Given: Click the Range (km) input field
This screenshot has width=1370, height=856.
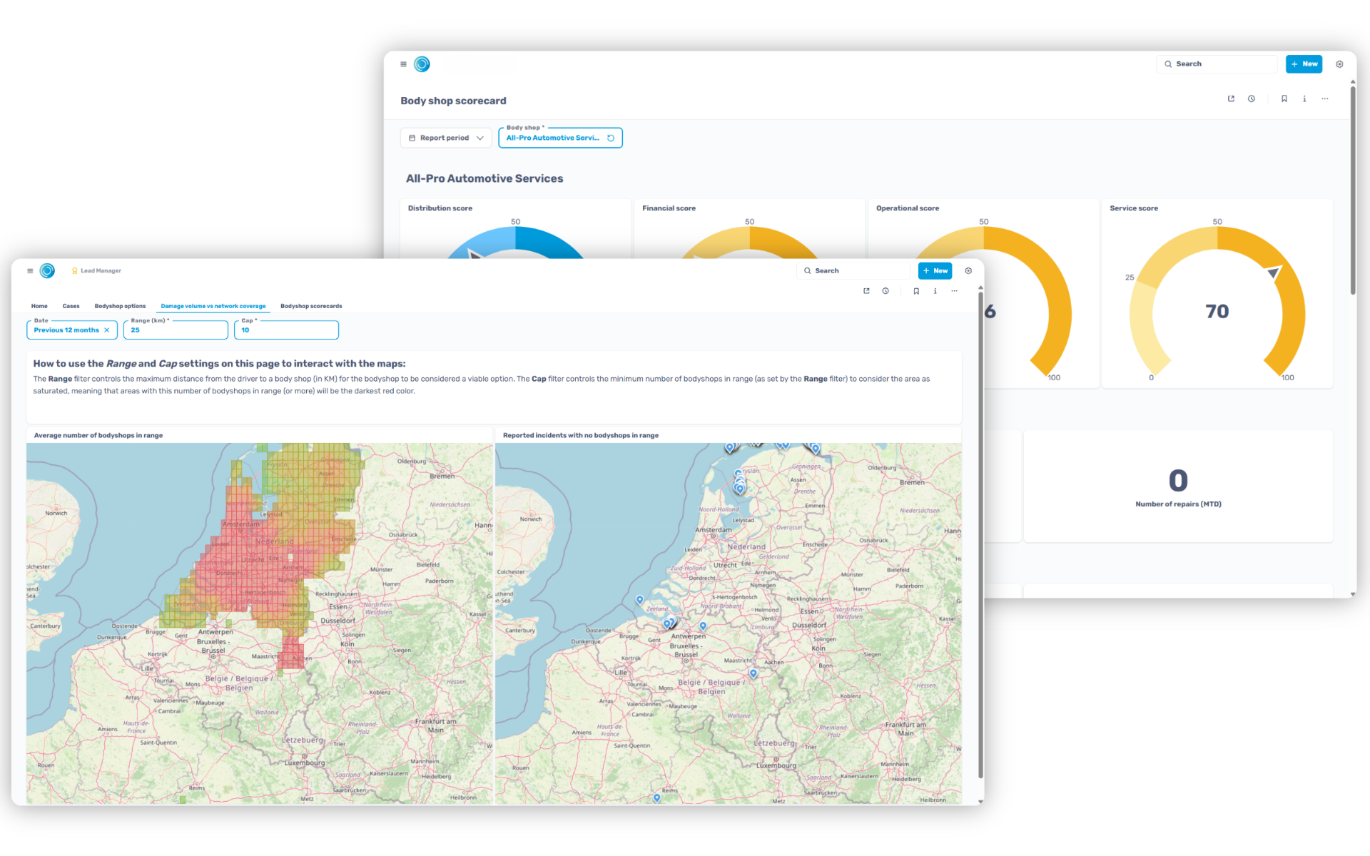Looking at the screenshot, I should click(x=176, y=330).
